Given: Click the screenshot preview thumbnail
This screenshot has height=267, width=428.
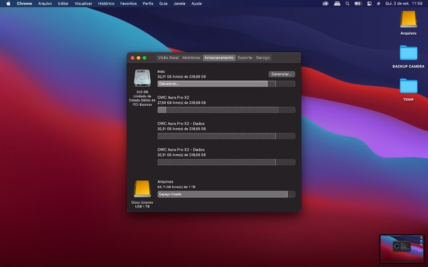Looking at the screenshot, I should pos(401,248).
